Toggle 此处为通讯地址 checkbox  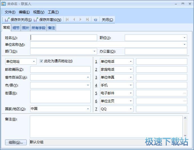click(x=41, y=61)
